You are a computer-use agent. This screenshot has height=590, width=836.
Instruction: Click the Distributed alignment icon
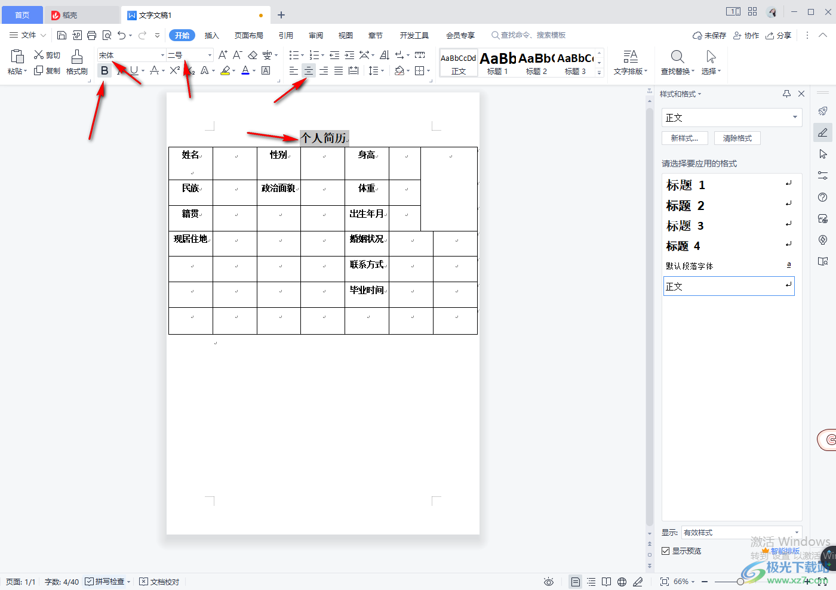coord(354,70)
